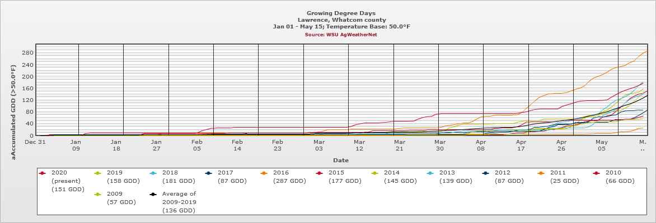Click the 2011 (25 GDD) legend marker
656x223 pixels.
(x=541, y=173)
